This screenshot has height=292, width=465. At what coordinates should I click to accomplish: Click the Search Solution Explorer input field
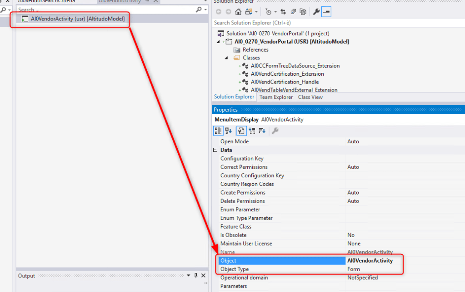(336, 23)
